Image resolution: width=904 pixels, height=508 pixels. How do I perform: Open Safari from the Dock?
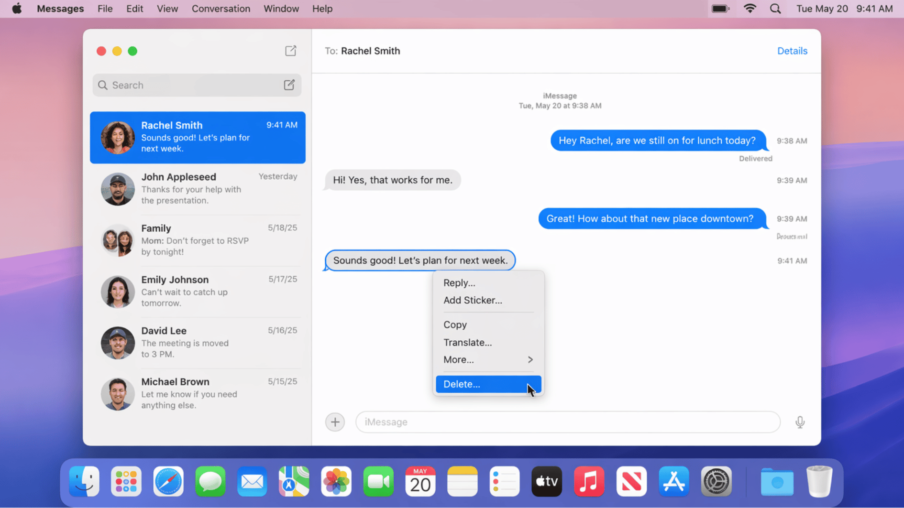tap(168, 481)
